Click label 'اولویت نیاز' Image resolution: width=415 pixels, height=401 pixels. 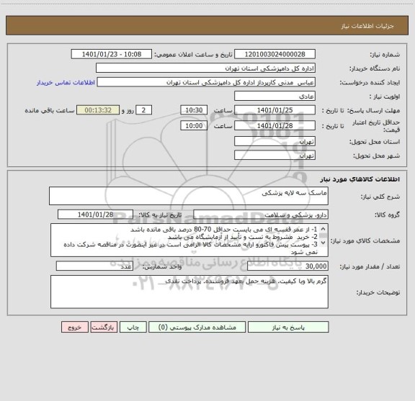[x=385, y=96]
